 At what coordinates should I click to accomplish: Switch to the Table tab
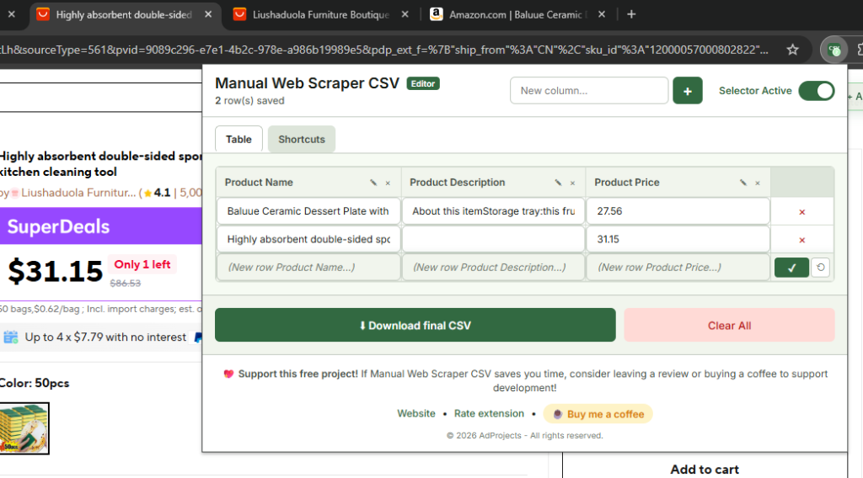pos(239,140)
